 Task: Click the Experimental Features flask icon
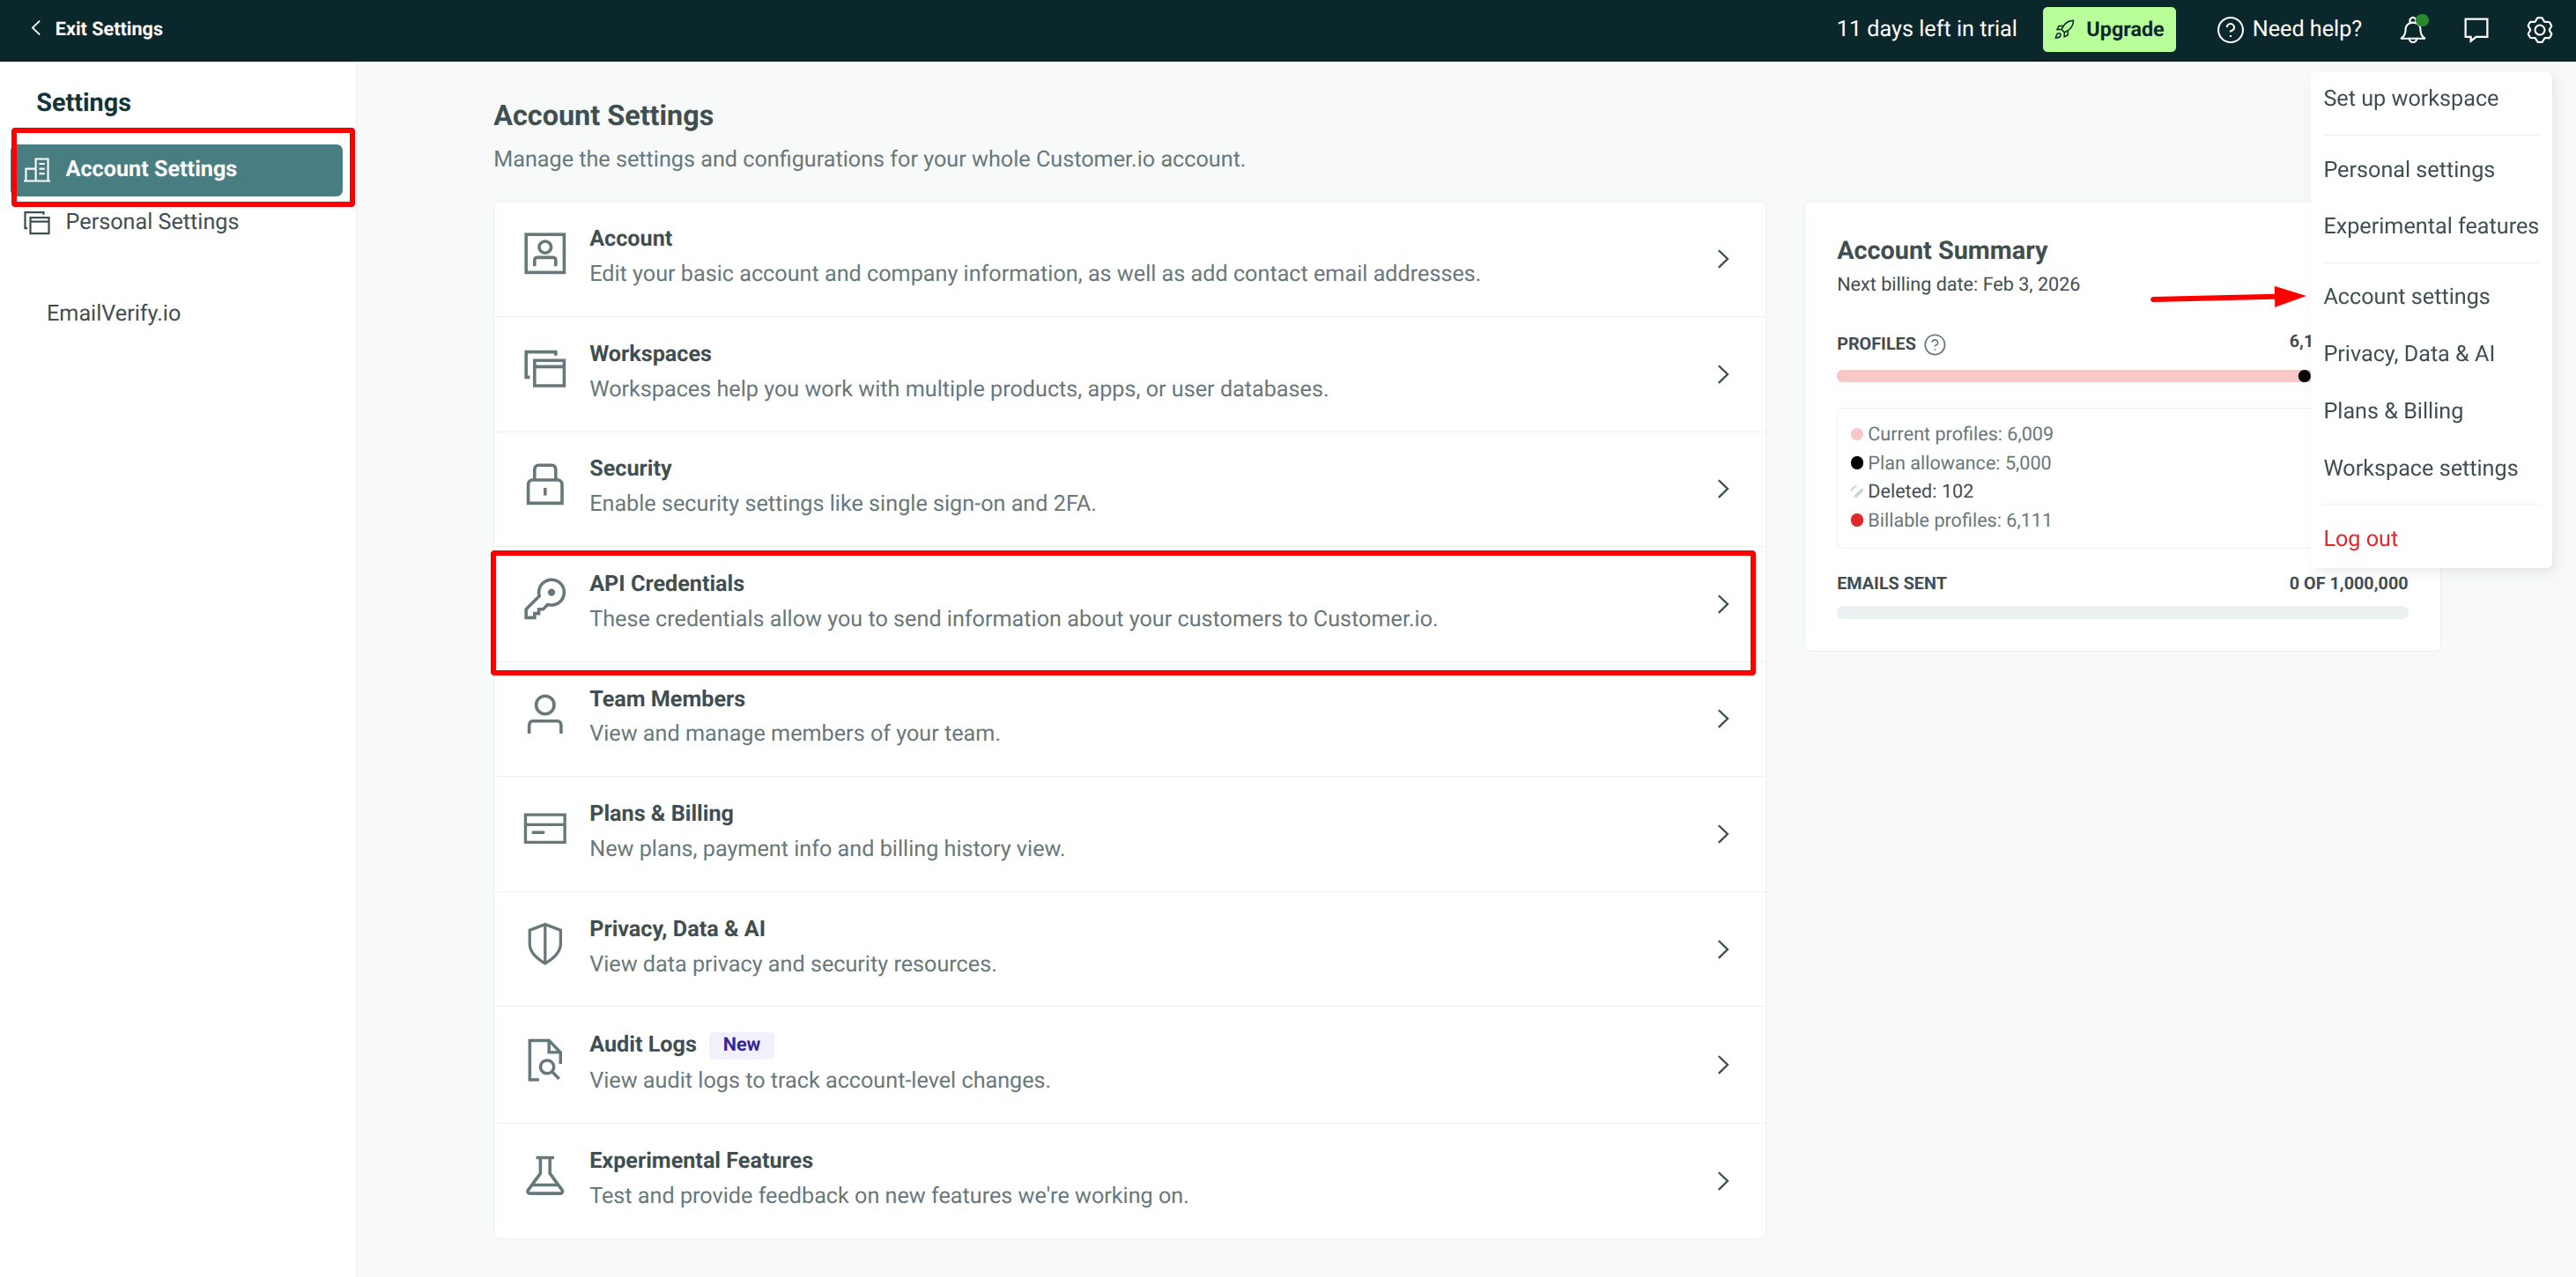click(545, 1176)
